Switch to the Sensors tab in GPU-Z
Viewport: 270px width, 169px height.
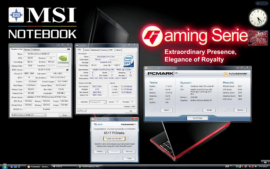pos(27,49)
